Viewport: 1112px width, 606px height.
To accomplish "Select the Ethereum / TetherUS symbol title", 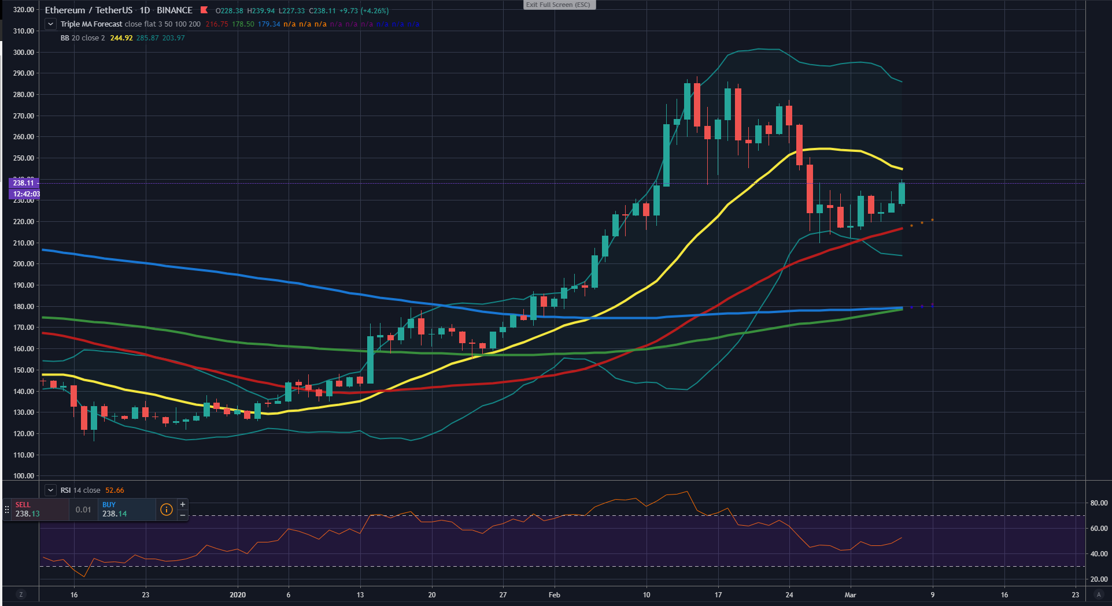I will [x=88, y=10].
